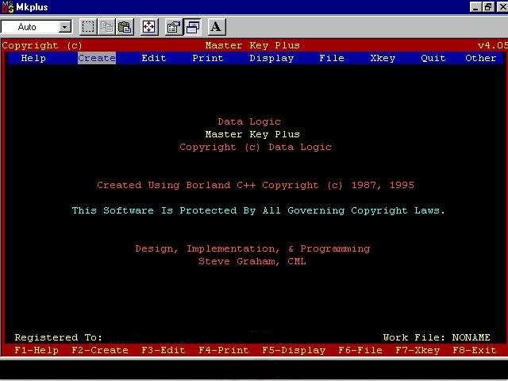
Task: Click F4-Print in bottom bar
Action: [x=224, y=350]
